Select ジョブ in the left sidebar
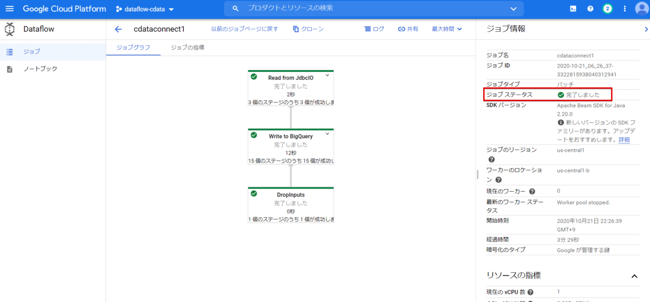This screenshot has width=650, height=302. (x=53, y=52)
